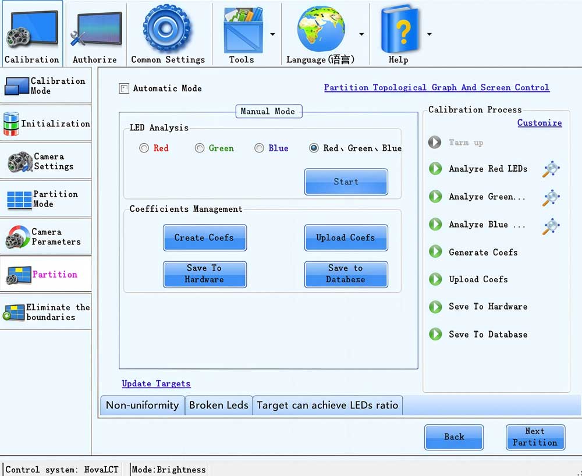Open the Tools toolbox icon
Viewport: 582px width, 476px height.
click(243, 31)
